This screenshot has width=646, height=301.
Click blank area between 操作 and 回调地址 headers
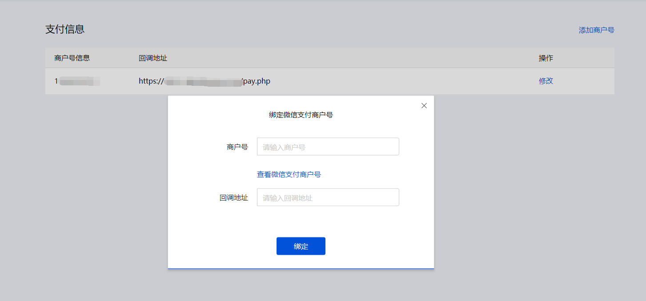(356, 58)
